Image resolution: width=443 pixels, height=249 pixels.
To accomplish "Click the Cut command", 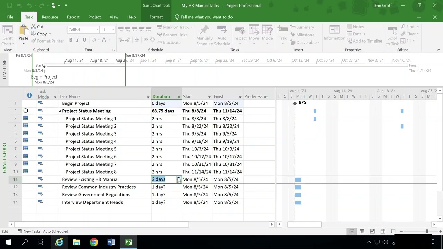I will pyautogui.click(x=37, y=27).
